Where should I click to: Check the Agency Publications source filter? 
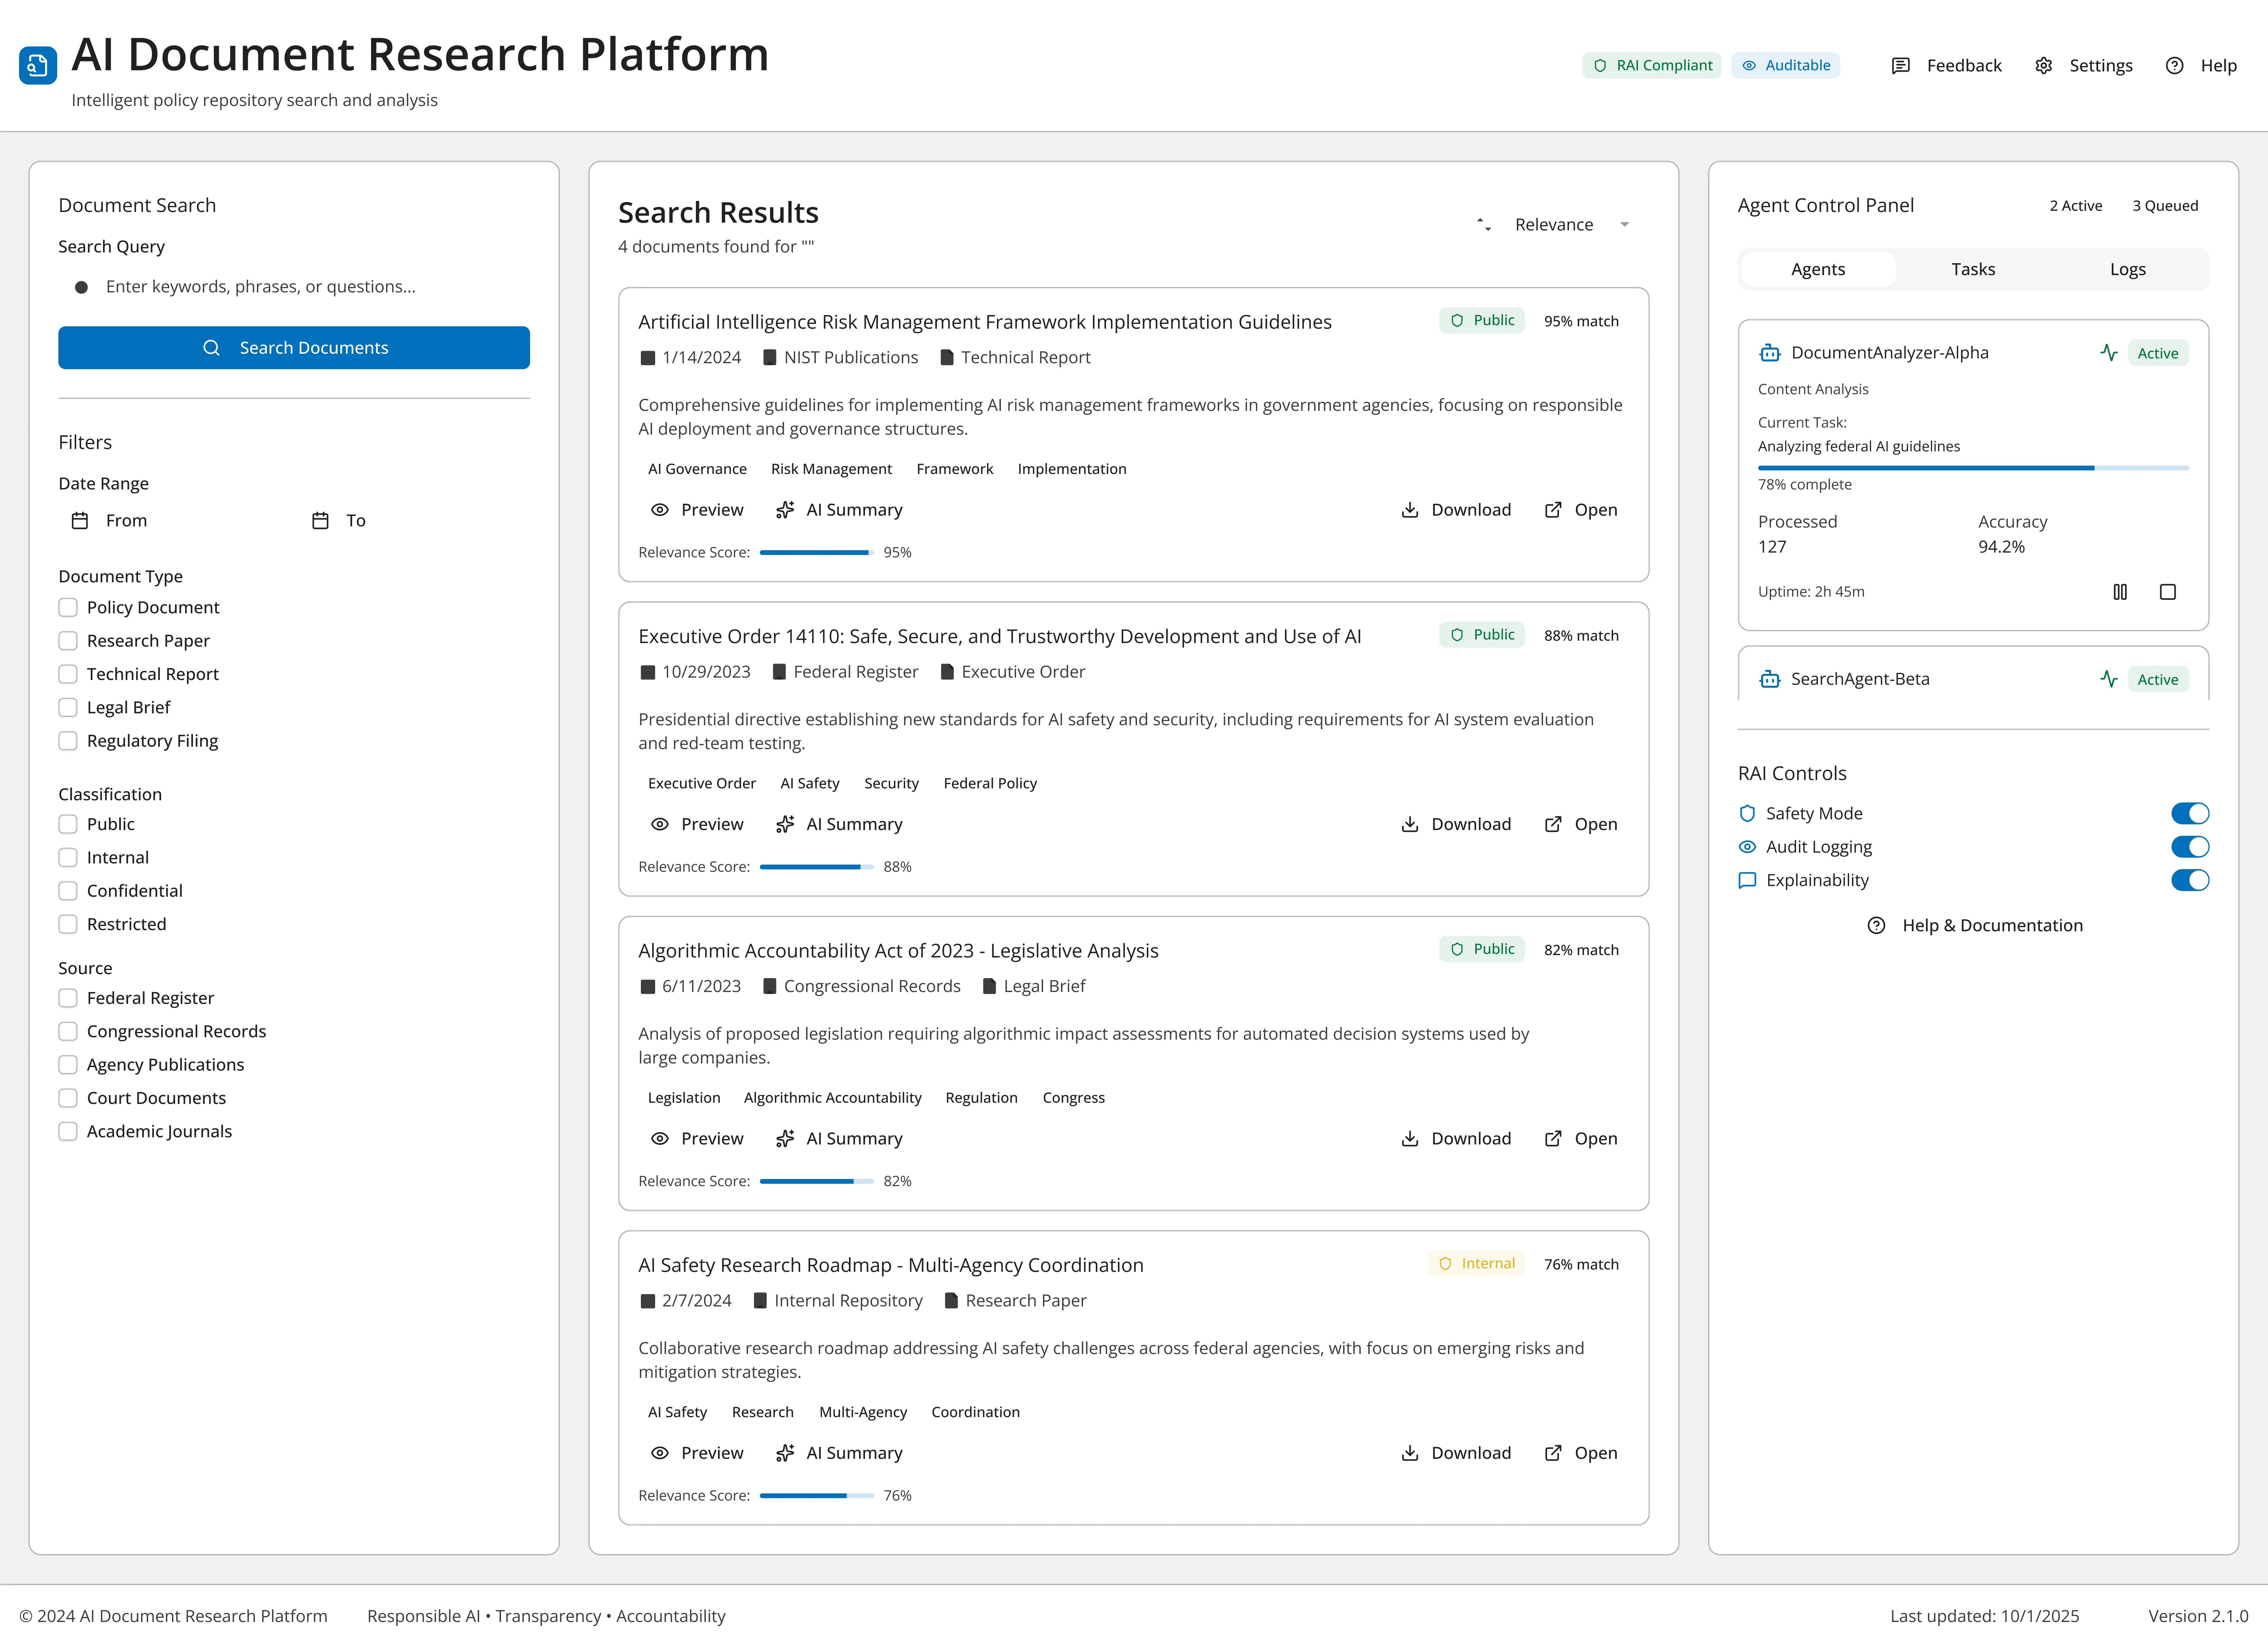pyautogui.click(x=68, y=1065)
